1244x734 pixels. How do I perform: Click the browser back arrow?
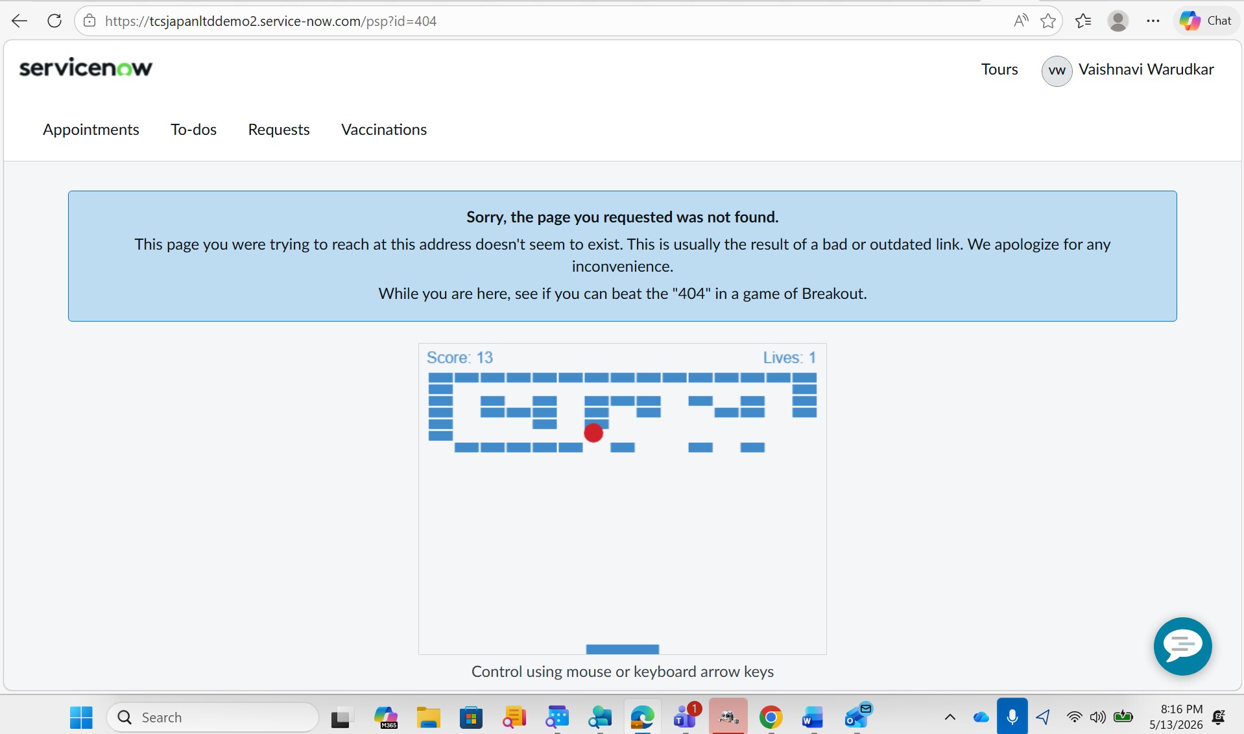(x=19, y=21)
